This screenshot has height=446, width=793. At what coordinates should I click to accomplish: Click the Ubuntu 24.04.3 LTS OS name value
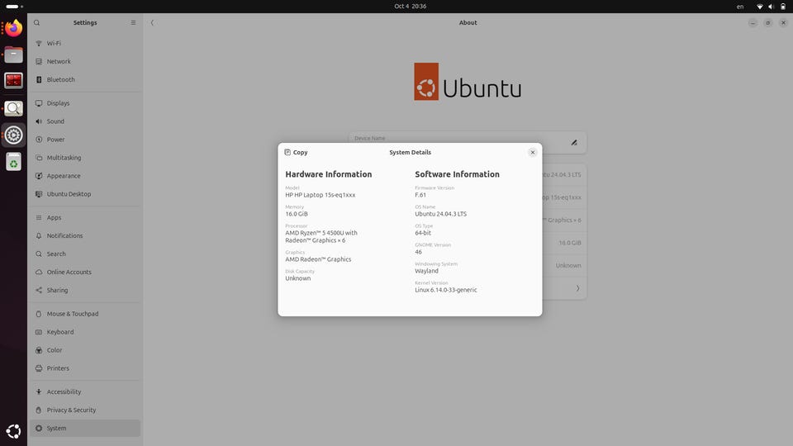coord(441,214)
